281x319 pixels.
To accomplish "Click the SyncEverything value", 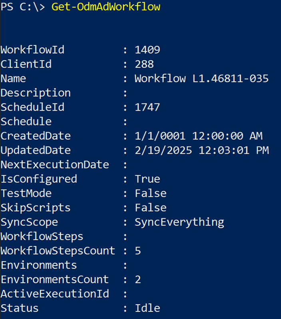I will pyautogui.click(x=179, y=222).
